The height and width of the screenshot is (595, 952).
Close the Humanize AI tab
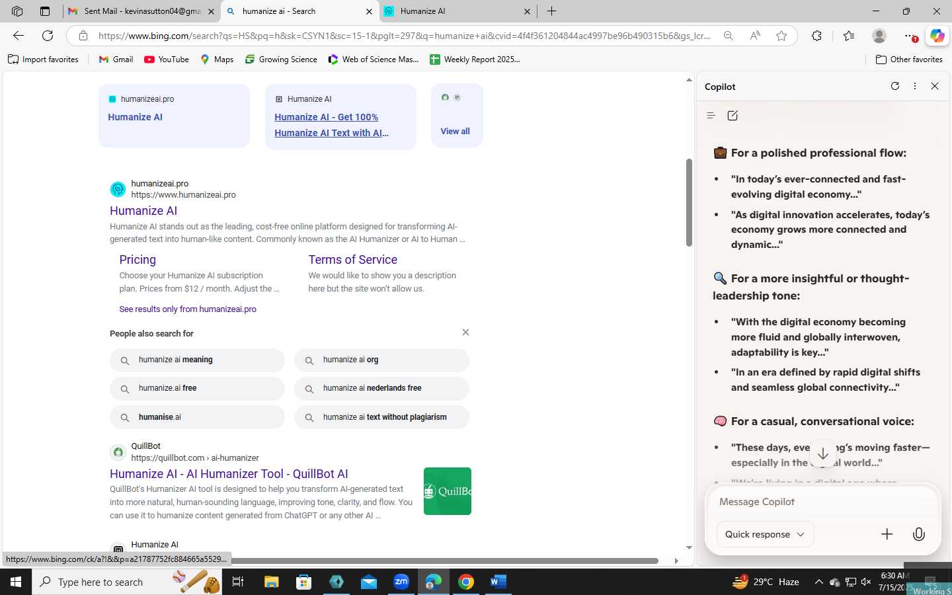coord(527,11)
